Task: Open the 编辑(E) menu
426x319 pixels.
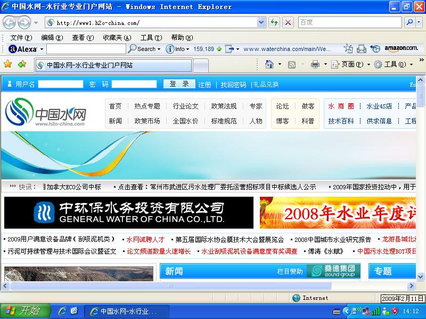Action: (52, 38)
